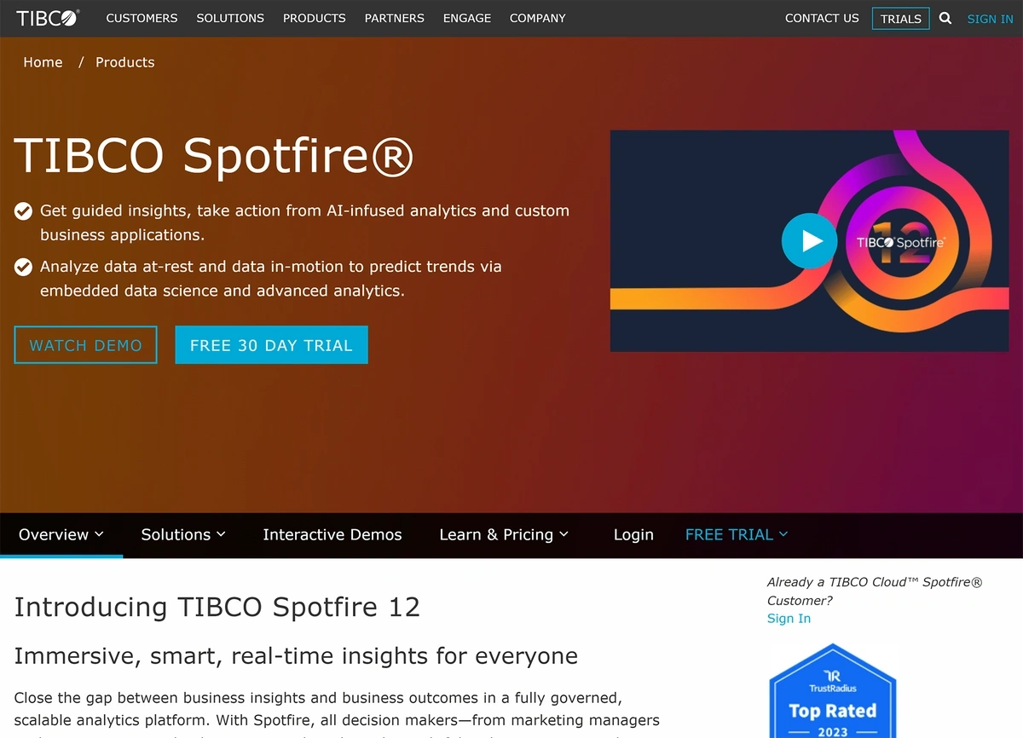Click the sidebar Sign In link
The image size is (1023, 738).
[789, 619]
